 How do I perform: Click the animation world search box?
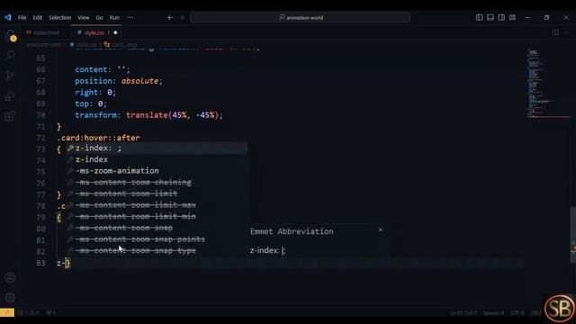tap(300, 17)
